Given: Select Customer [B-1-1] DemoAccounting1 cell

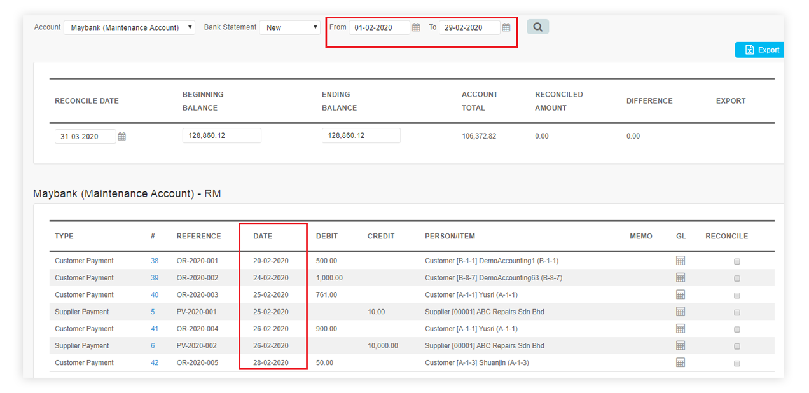Looking at the screenshot, I should pyautogui.click(x=492, y=261).
